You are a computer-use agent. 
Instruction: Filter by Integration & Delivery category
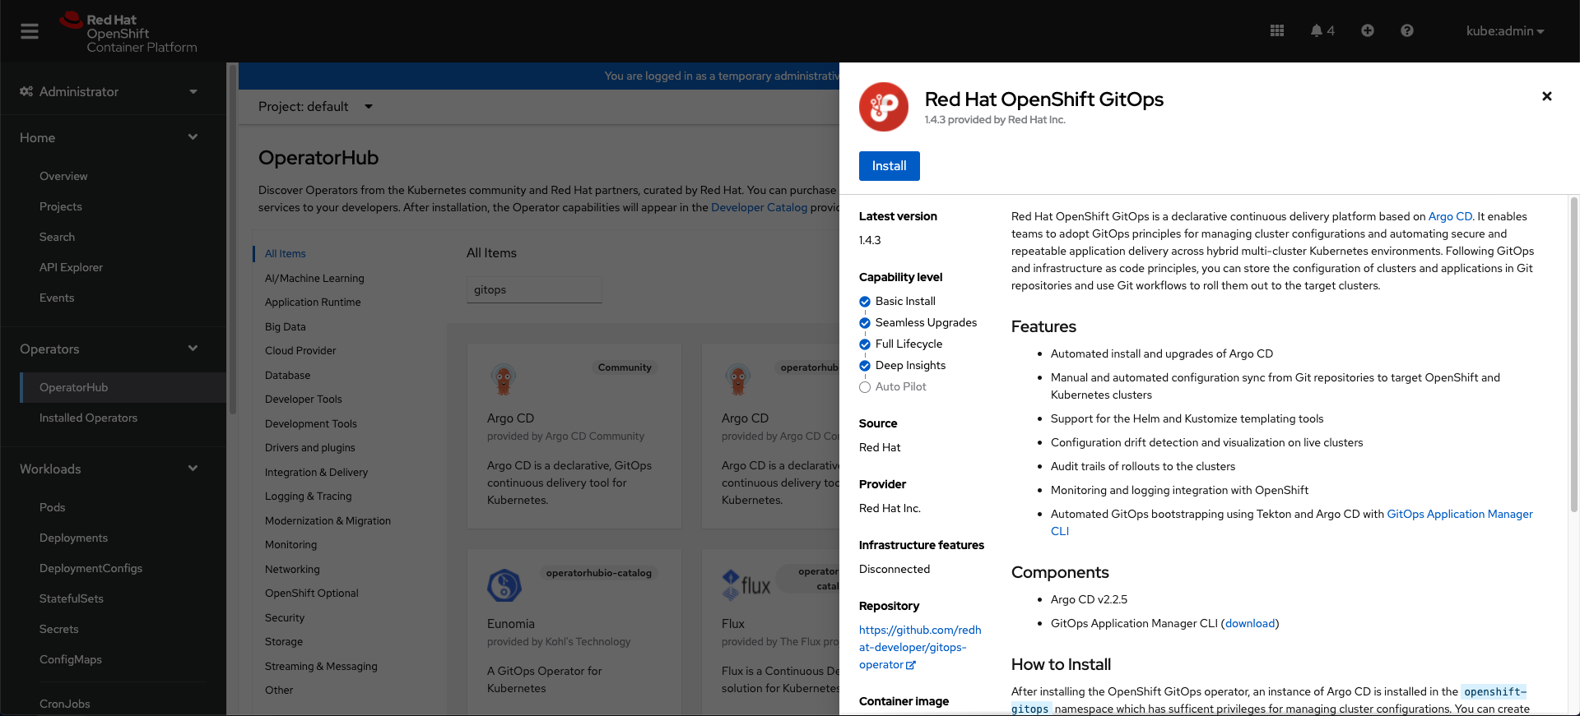[316, 473]
